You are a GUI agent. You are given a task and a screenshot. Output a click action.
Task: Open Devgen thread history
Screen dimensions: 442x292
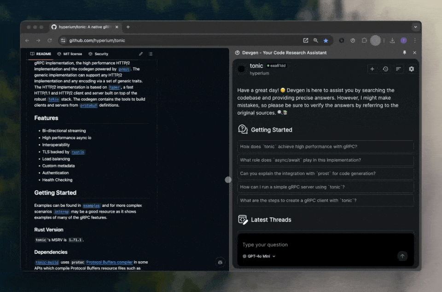pos(385,69)
